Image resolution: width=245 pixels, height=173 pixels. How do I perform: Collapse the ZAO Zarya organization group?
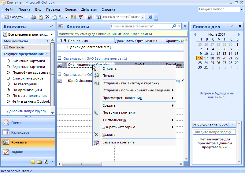click(59, 58)
